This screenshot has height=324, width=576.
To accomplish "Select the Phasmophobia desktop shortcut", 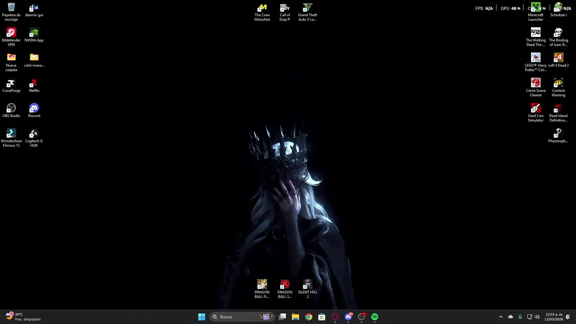I will pyautogui.click(x=558, y=136).
